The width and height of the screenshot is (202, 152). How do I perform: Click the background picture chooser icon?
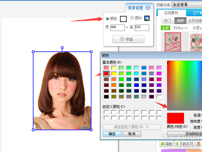coord(147,18)
